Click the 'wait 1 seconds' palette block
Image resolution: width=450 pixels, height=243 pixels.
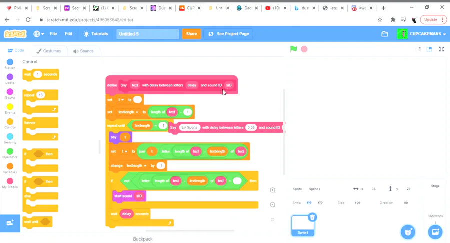coord(41,74)
